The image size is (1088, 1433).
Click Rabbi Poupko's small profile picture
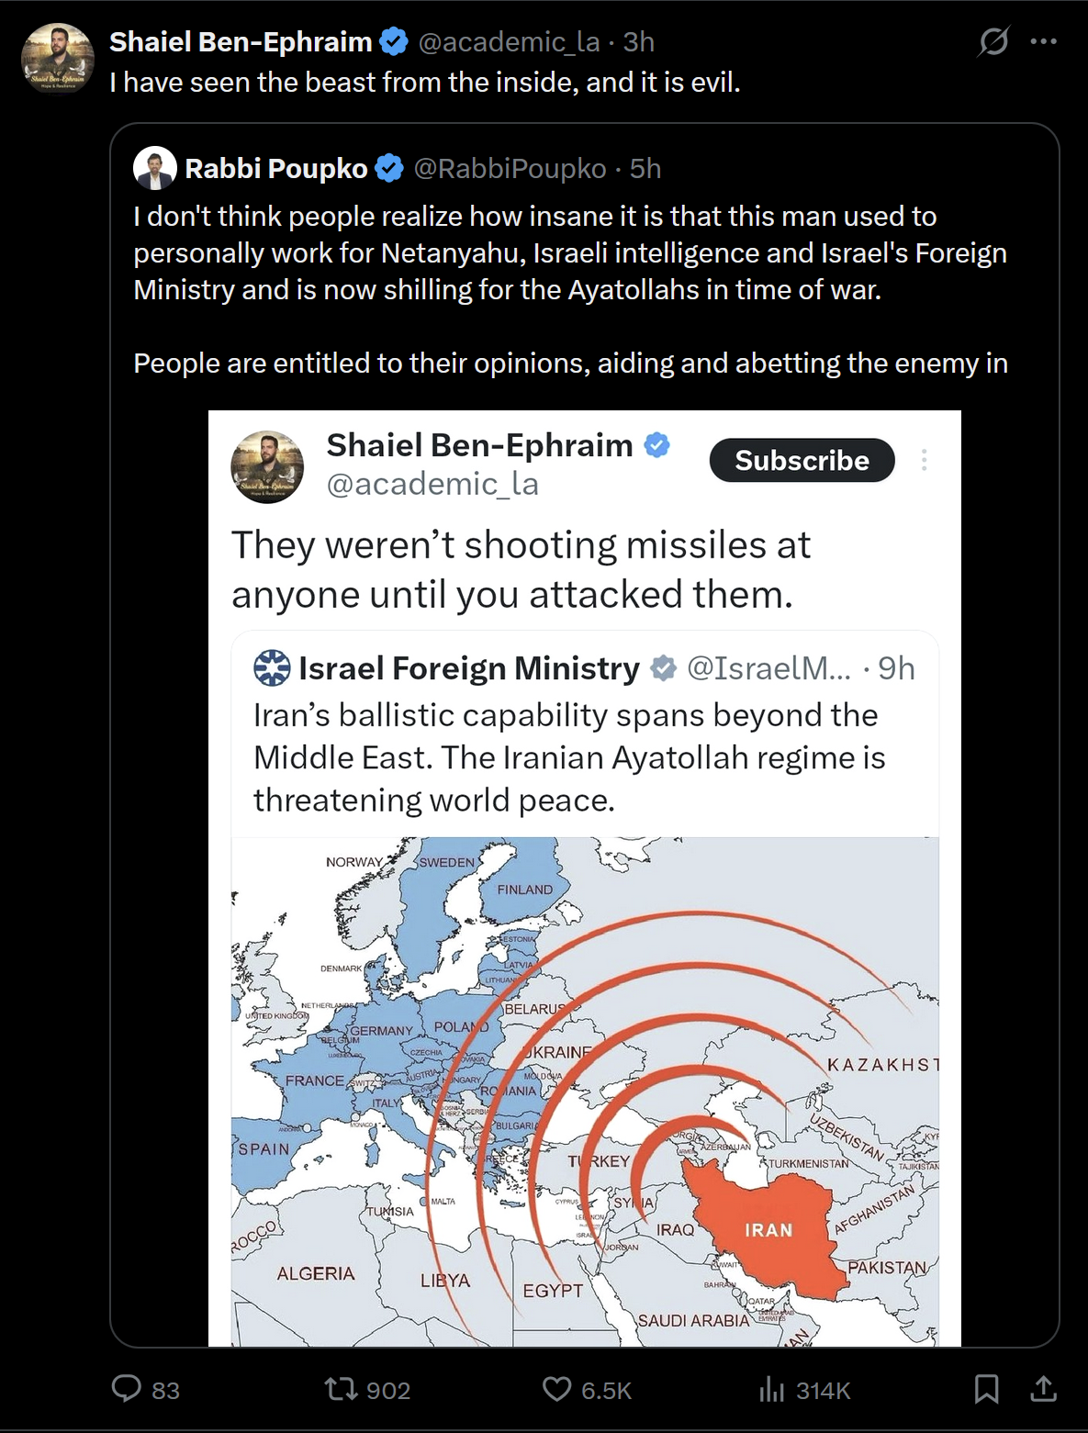pos(154,168)
